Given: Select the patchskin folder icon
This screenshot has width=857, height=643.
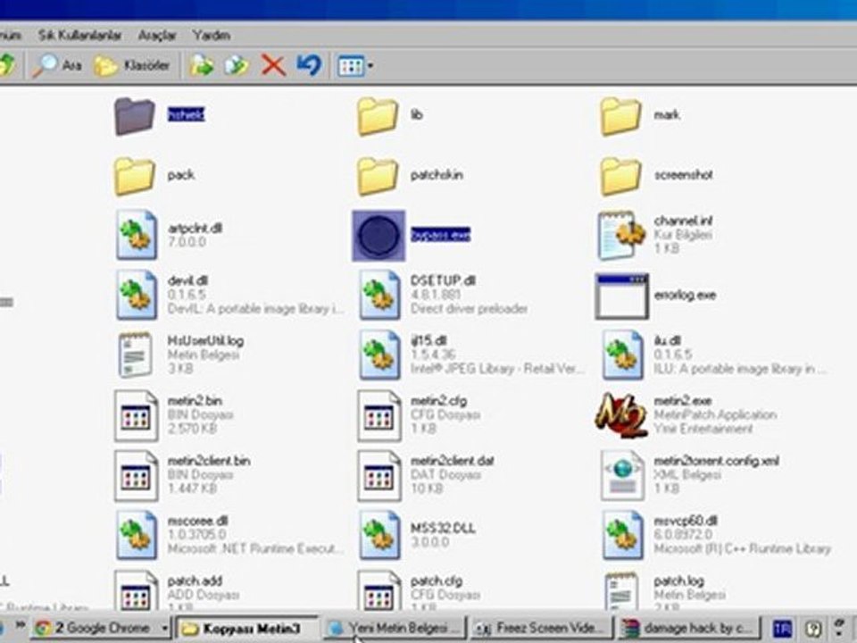Looking at the screenshot, I should pos(377,176).
